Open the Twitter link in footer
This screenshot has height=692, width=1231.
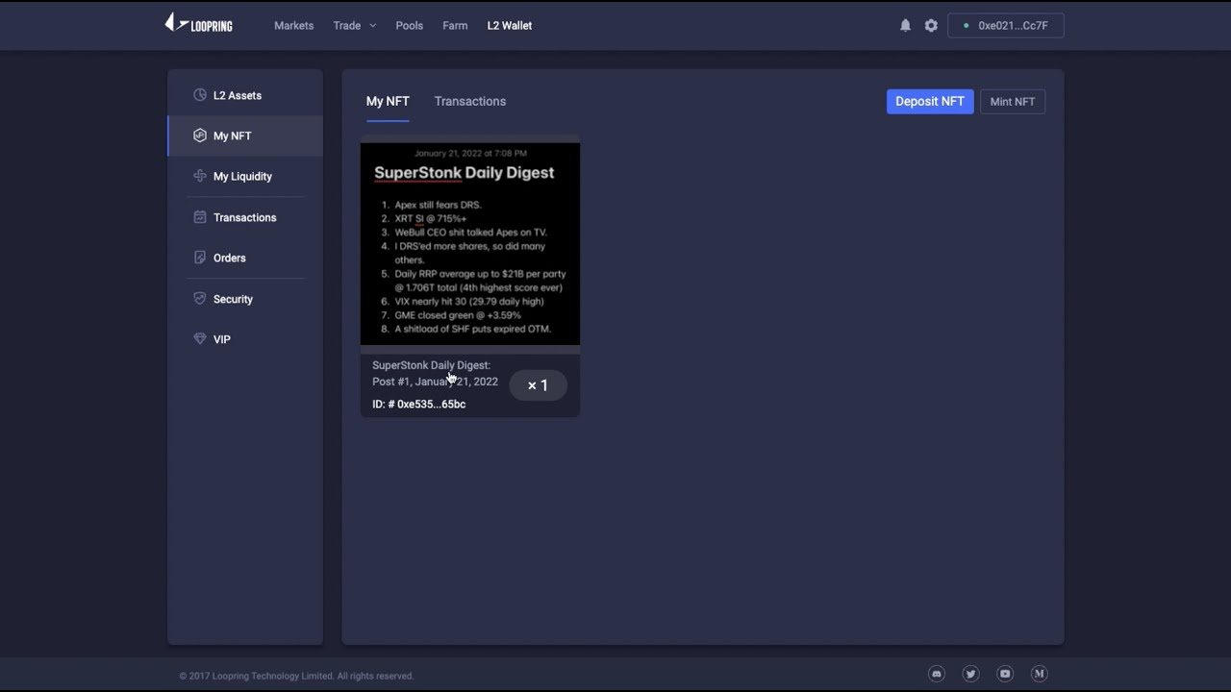click(x=970, y=674)
